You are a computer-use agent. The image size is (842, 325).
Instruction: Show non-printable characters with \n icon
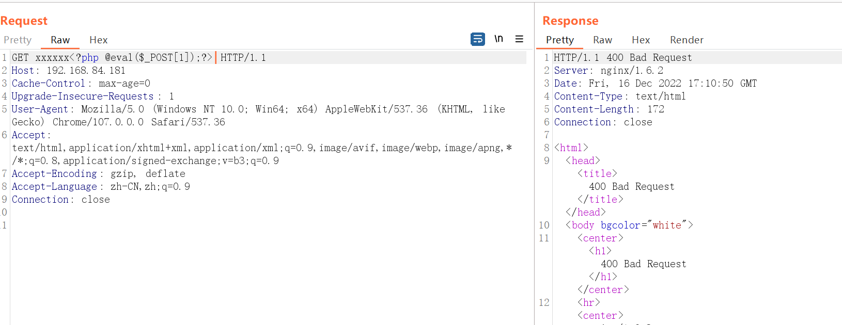tap(498, 39)
